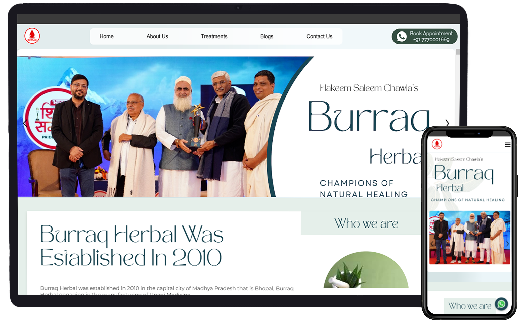
Task: Tap the next arrow on phone carousel
Action: [x=507, y=244]
